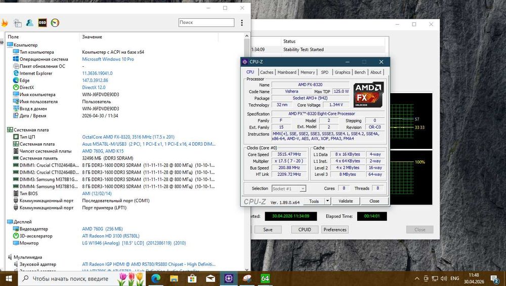Click the flame stability test icon in AIDA64 toolbar
The image size is (506, 286).
4,23
